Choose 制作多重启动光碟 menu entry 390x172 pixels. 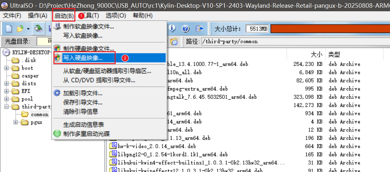pyautogui.click(x=109, y=134)
